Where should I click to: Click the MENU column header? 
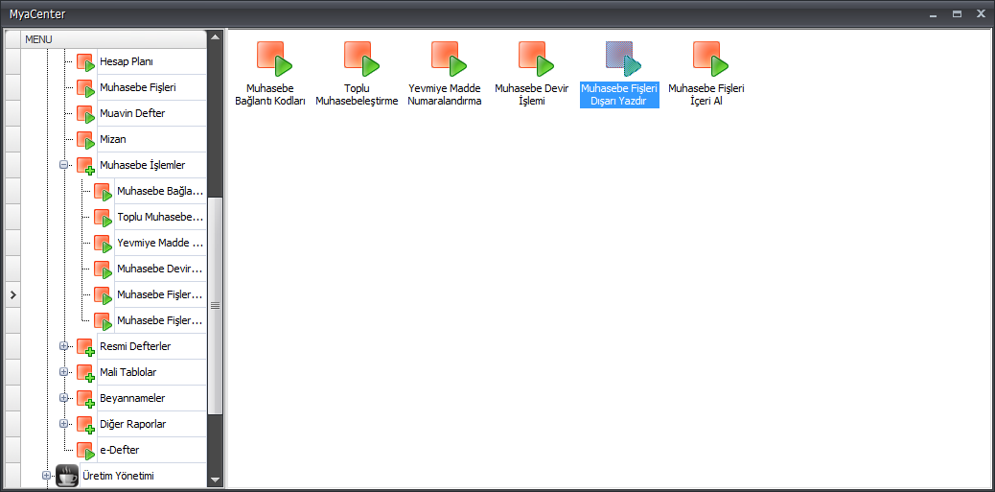point(114,39)
